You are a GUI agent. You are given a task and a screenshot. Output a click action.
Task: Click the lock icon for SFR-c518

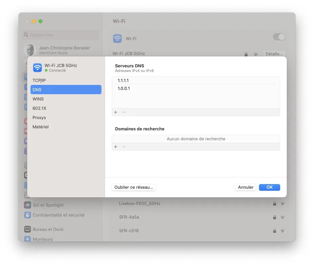click(275, 231)
